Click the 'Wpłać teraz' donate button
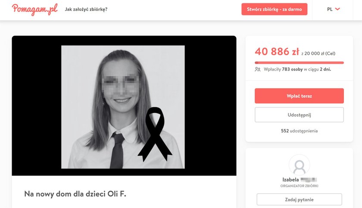Screen dimensions: 362x208 (299, 96)
